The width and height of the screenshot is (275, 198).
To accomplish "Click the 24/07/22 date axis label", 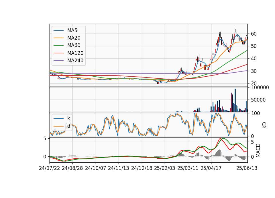I will pyautogui.click(x=50, y=168).
